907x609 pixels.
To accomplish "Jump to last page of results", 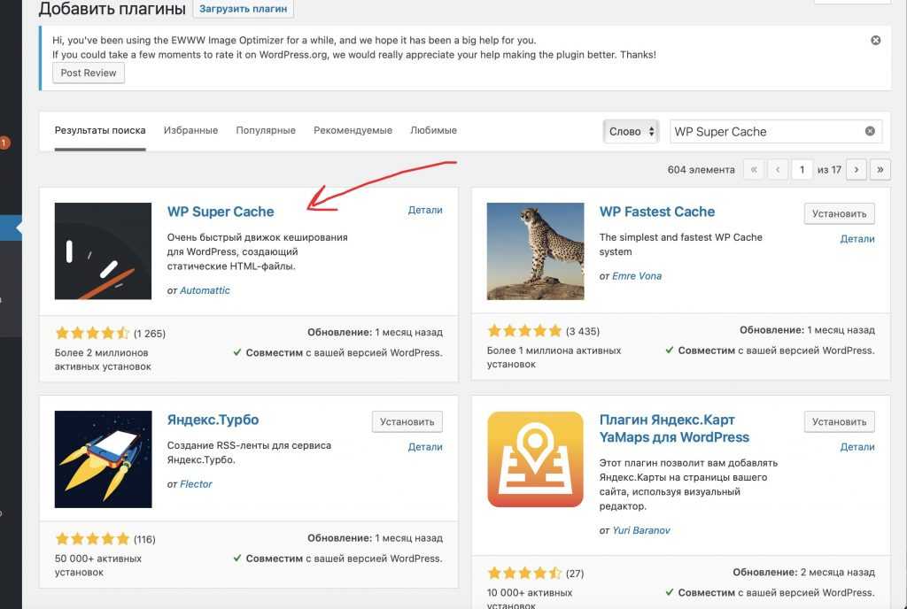I will tap(880, 169).
